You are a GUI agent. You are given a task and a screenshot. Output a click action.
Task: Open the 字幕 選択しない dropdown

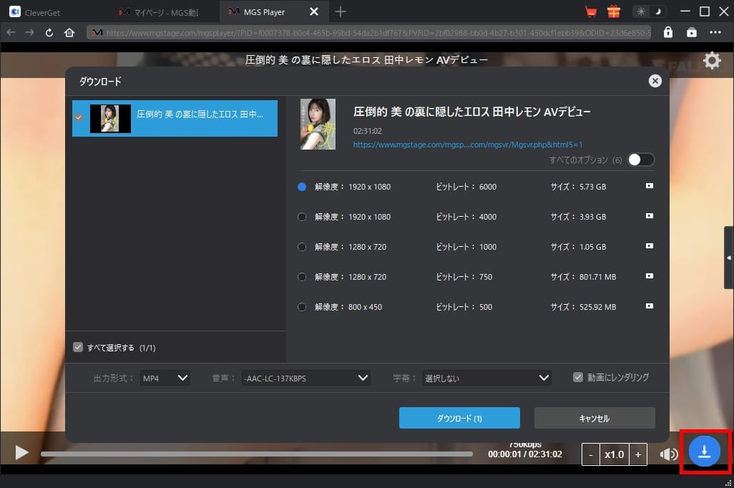point(487,378)
